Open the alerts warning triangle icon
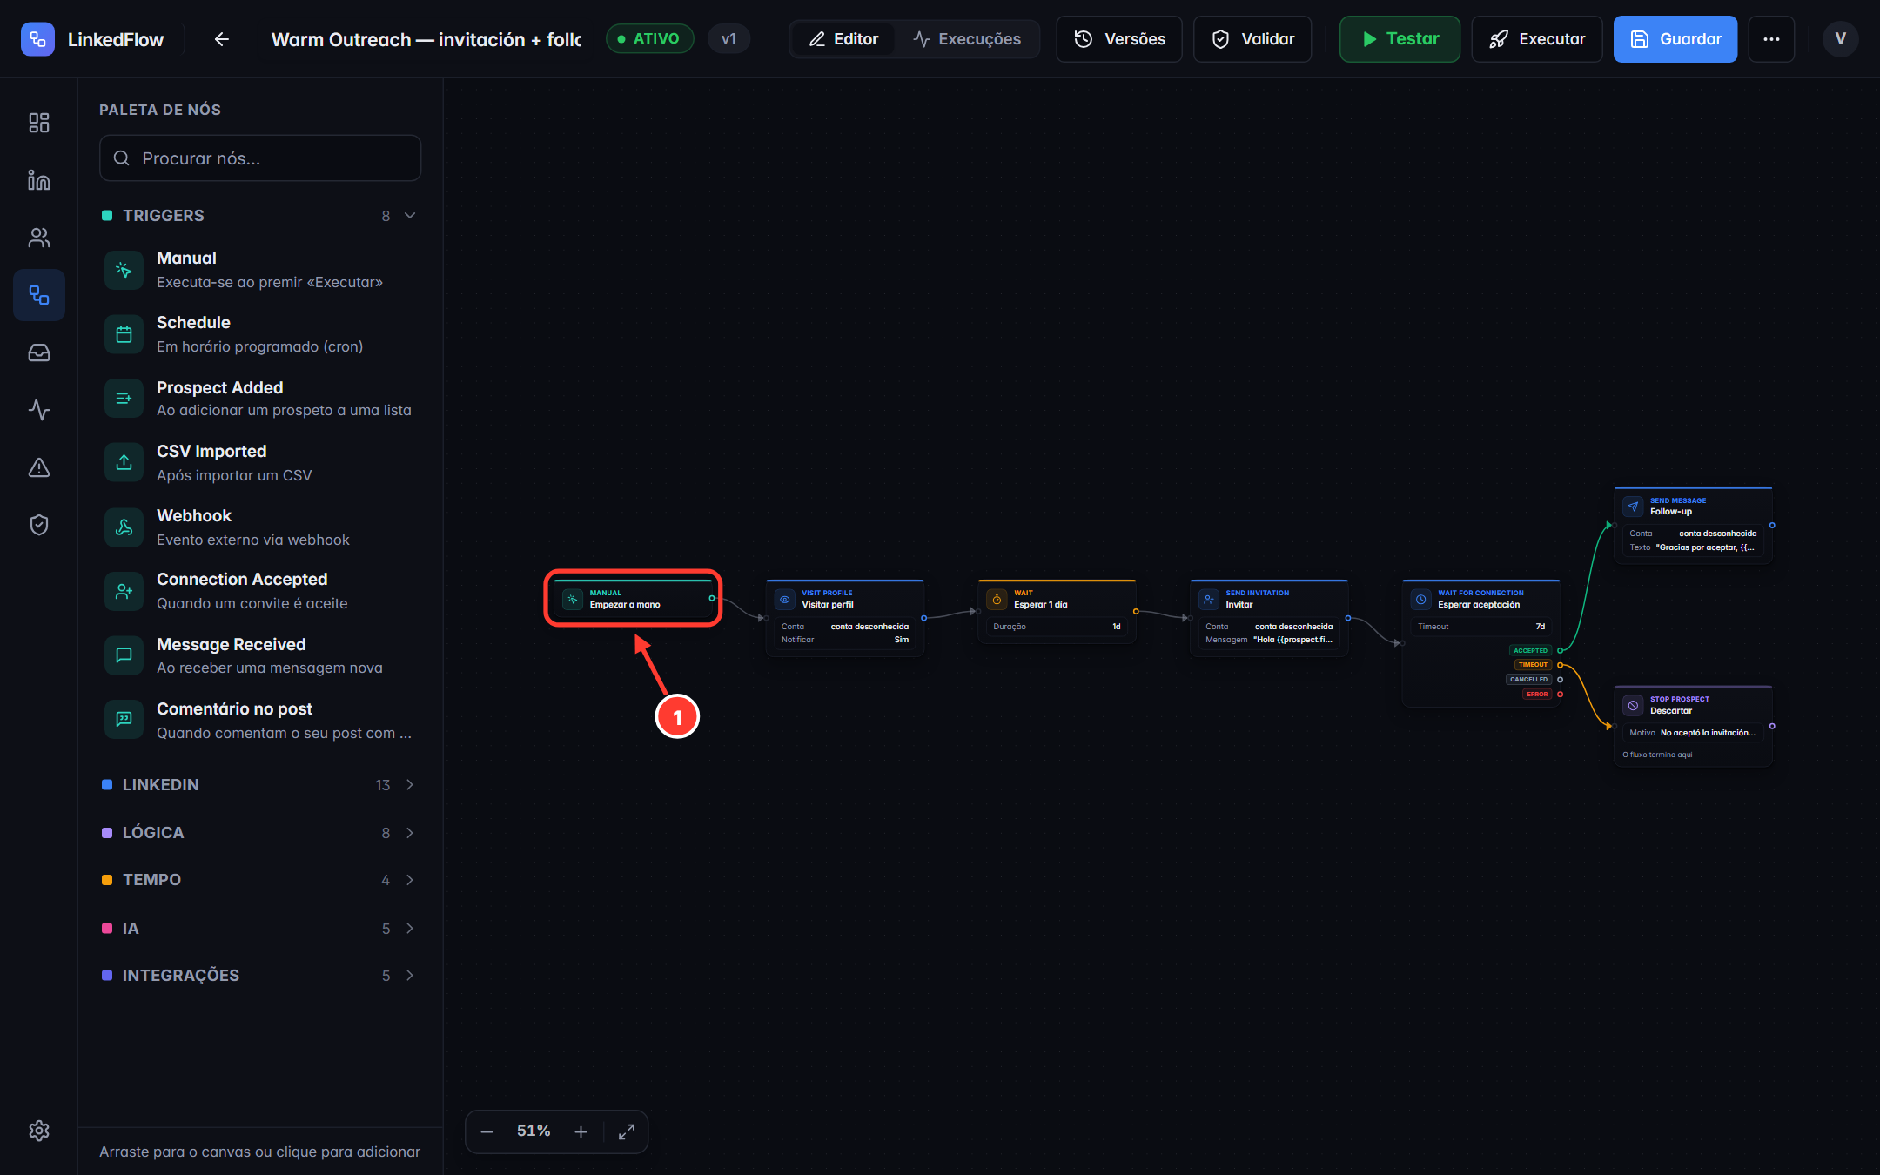The width and height of the screenshot is (1880, 1175). [39, 467]
